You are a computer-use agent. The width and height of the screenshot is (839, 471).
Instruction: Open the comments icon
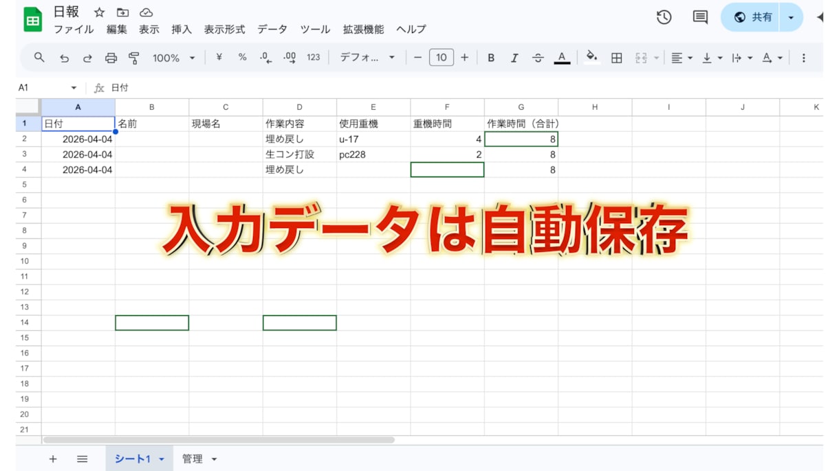point(700,17)
